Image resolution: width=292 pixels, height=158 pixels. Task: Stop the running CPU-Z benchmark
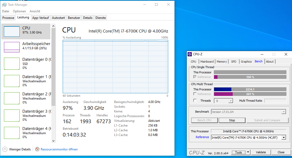[x=232, y=120]
